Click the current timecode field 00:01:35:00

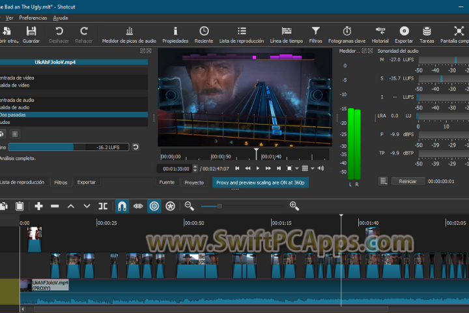click(x=176, y=169)
